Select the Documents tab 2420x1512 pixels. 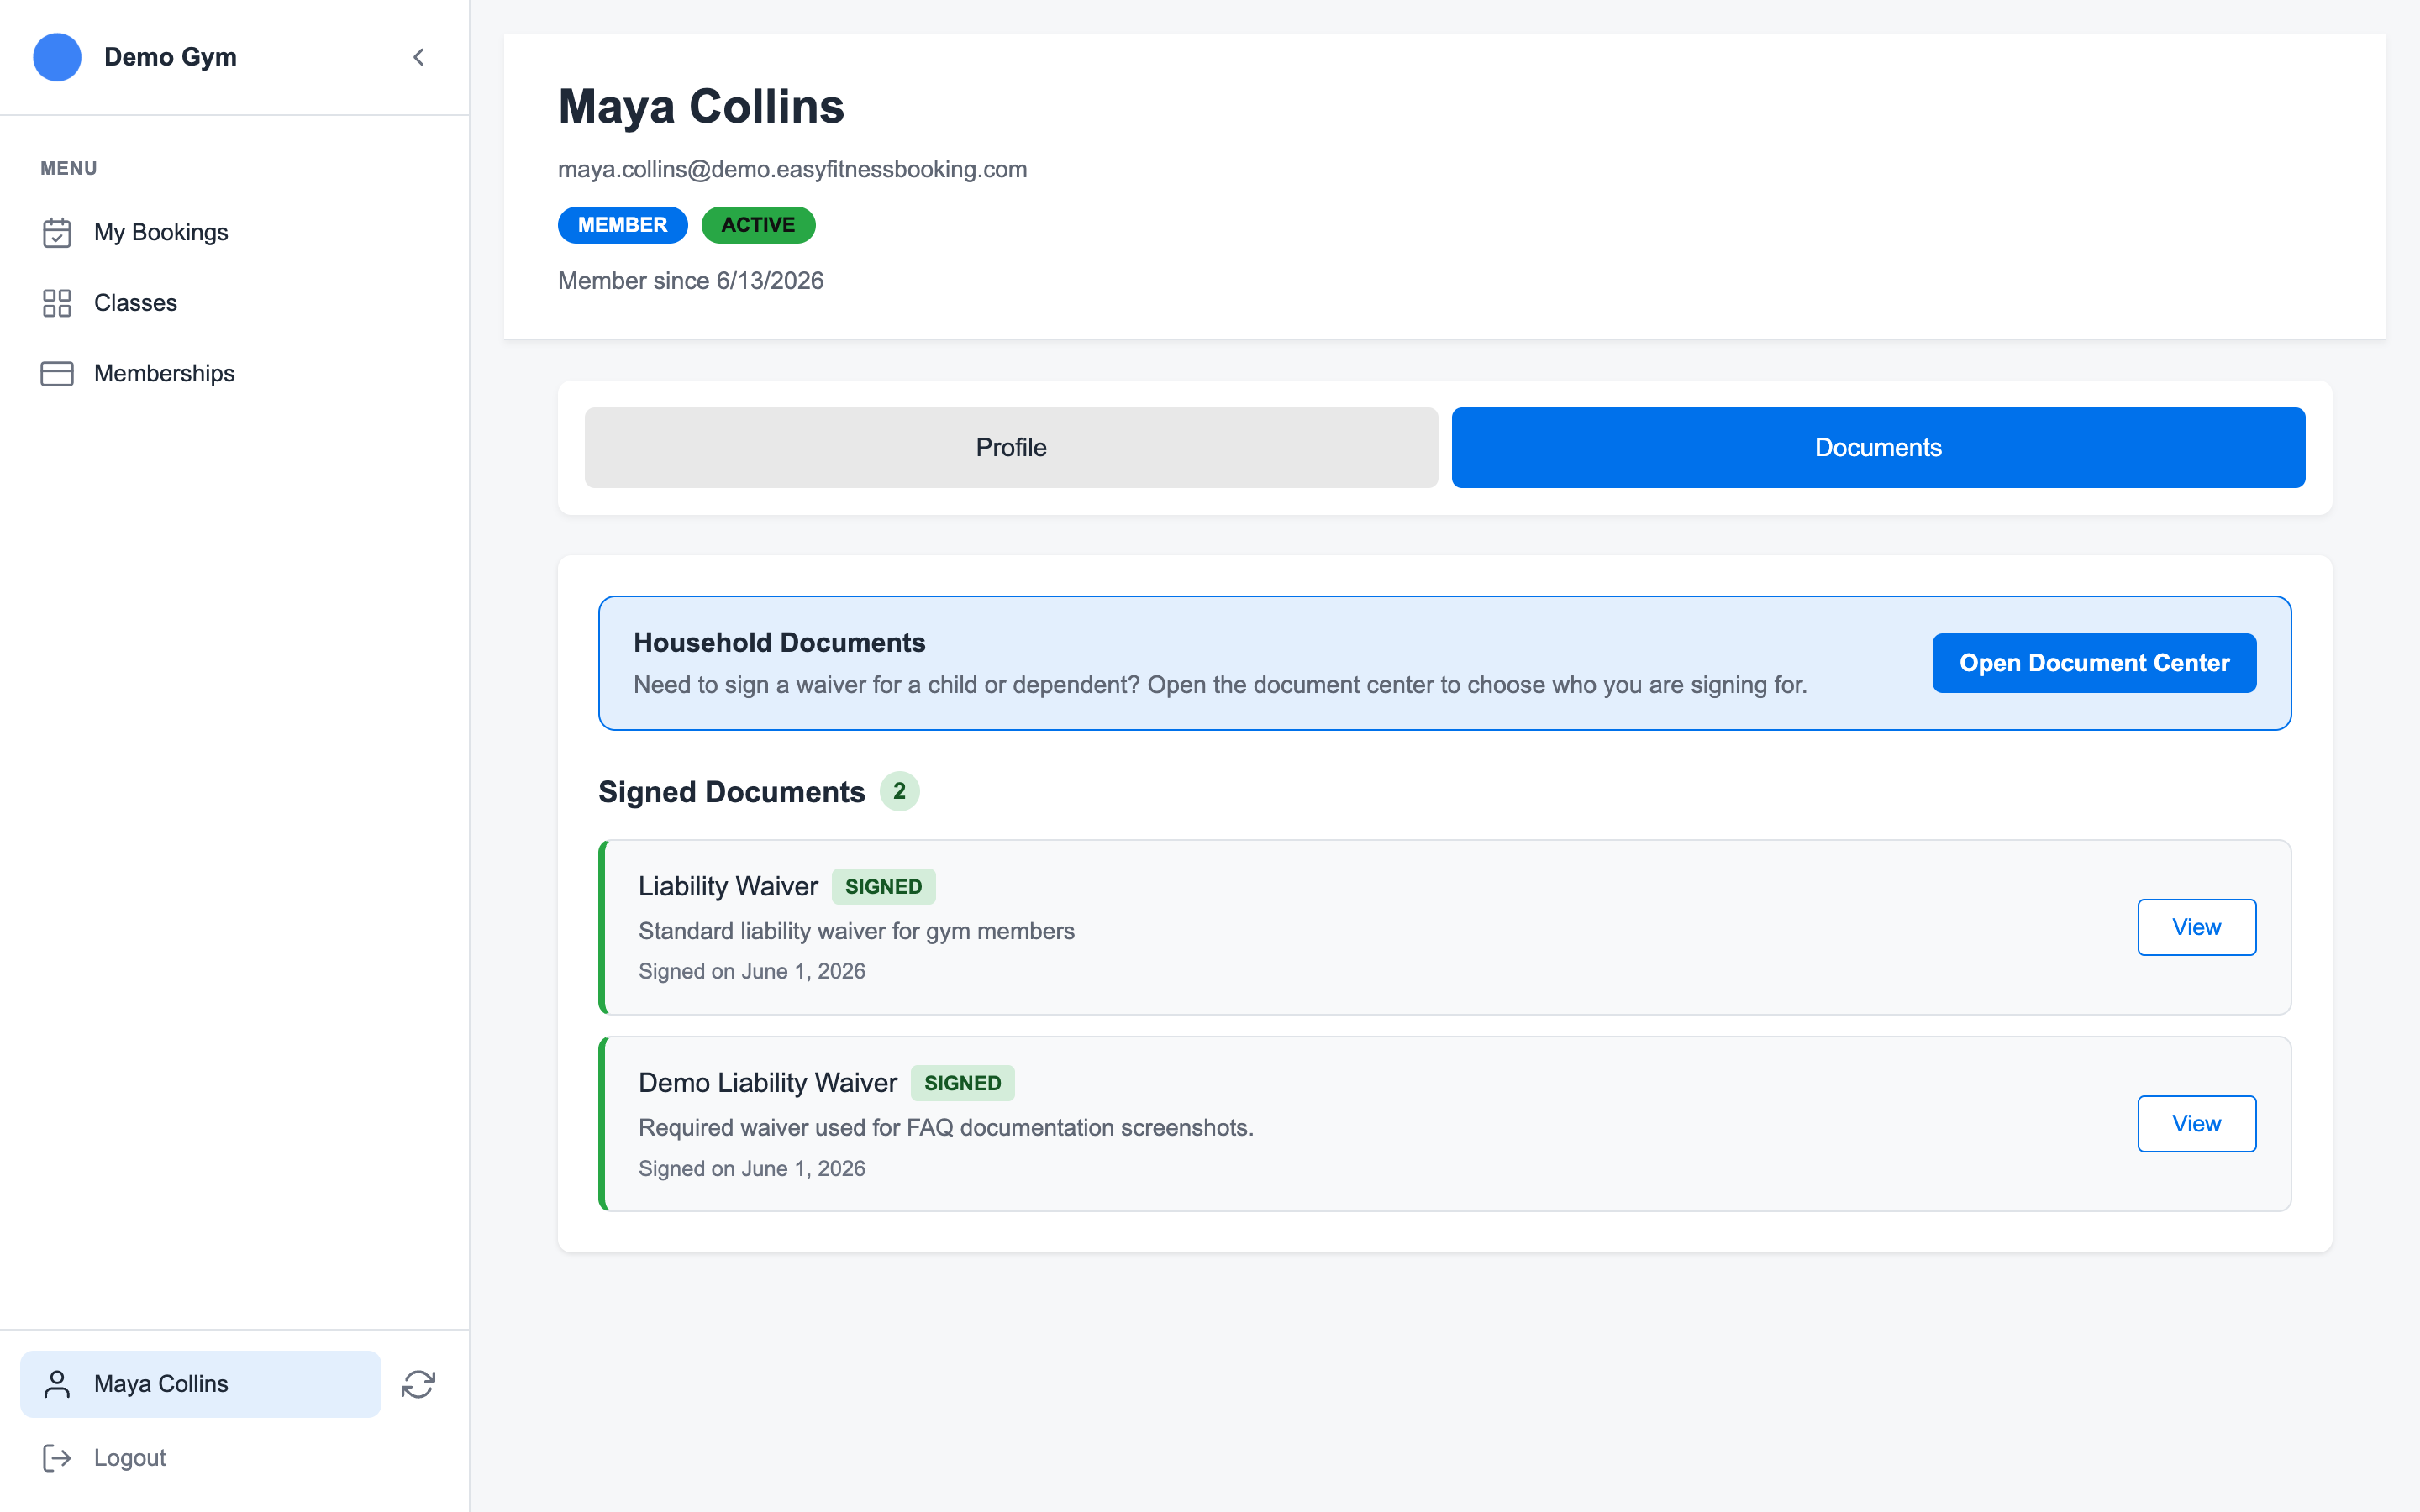1878,447
